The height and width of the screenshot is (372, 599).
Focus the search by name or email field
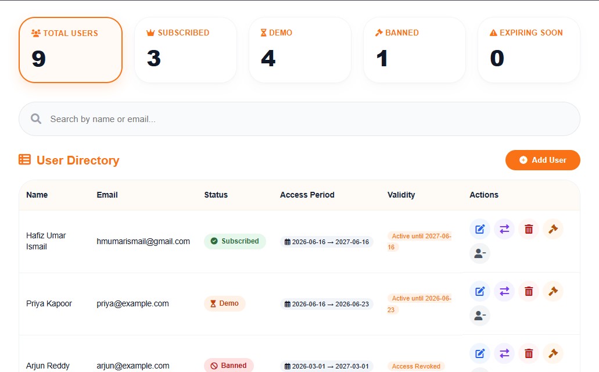pyautogui.click(x=300, y=119)
